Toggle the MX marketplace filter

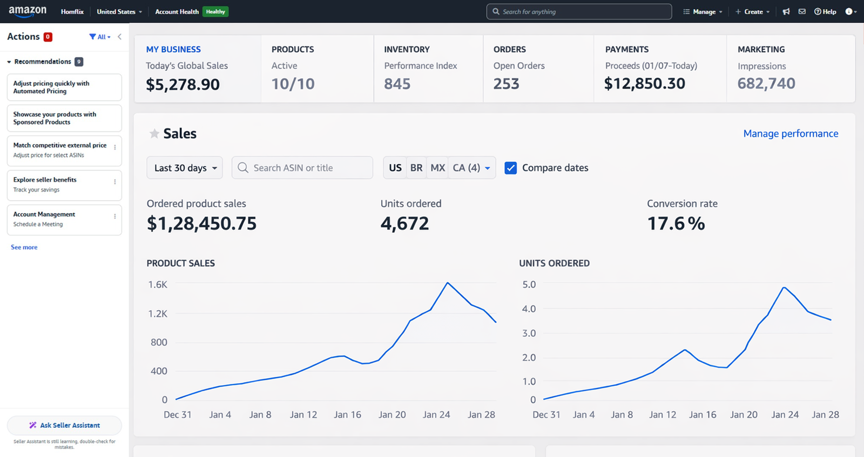[437, 168]
